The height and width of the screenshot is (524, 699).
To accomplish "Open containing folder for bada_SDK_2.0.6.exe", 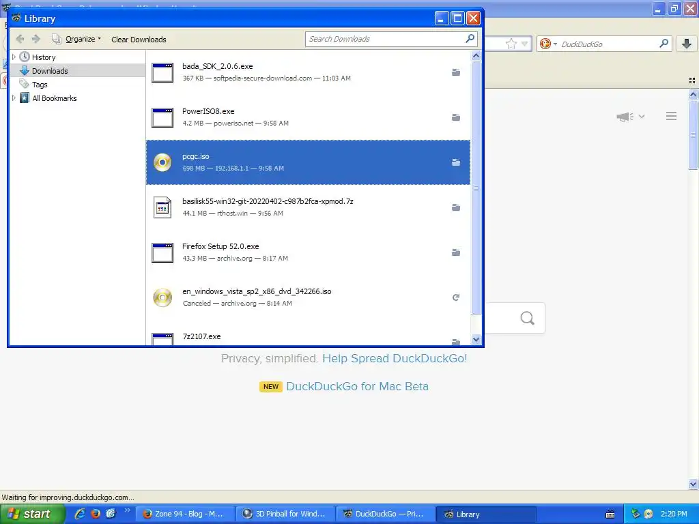I will click(455, 72).
